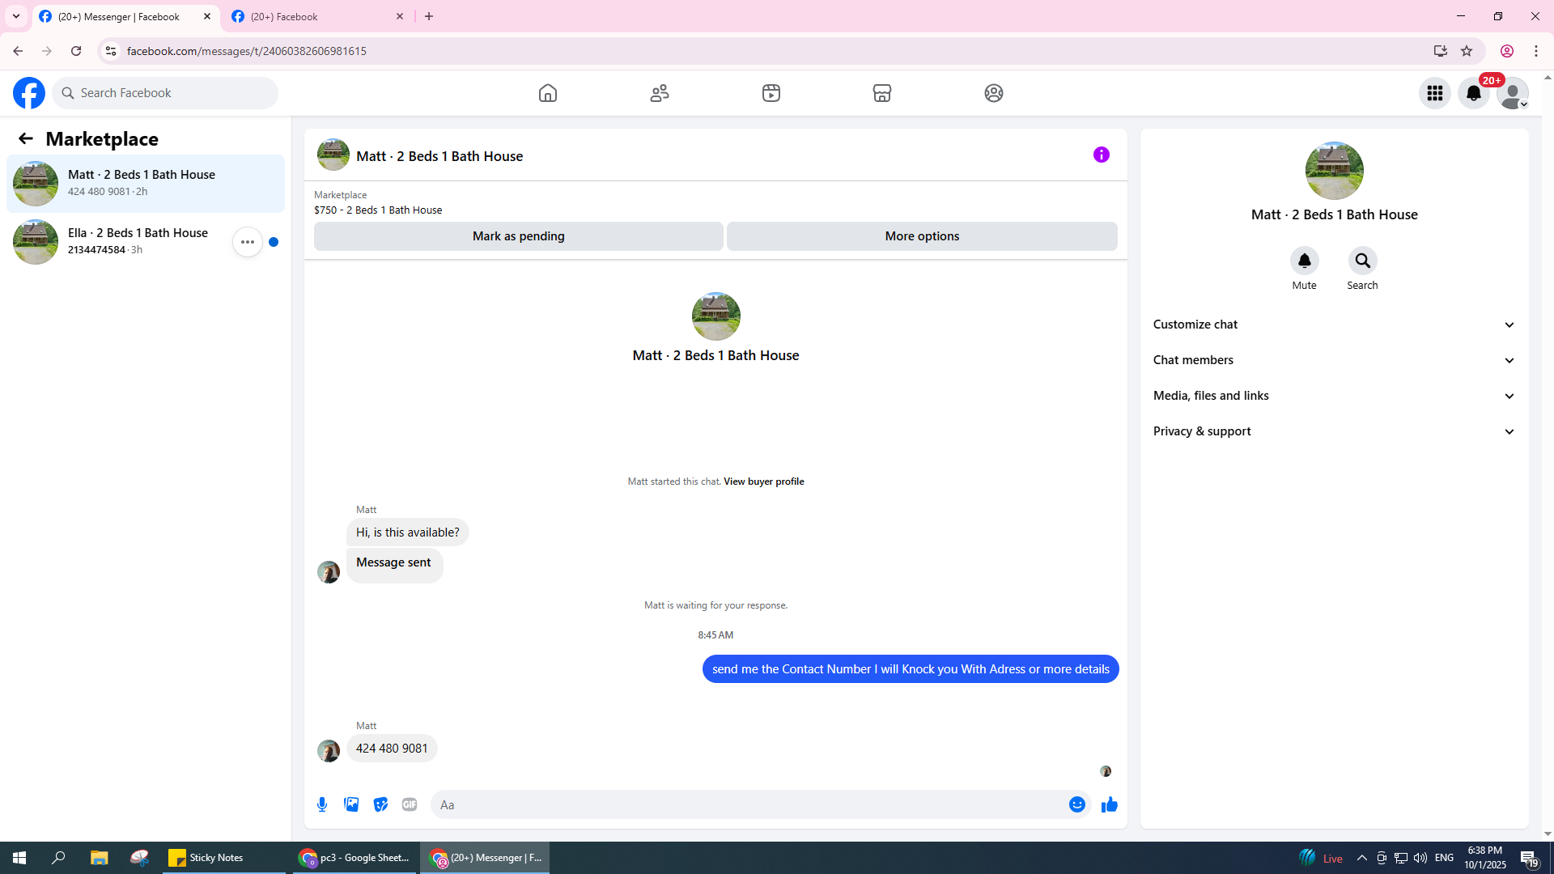Open the Windows notification center

point(1529,858)
